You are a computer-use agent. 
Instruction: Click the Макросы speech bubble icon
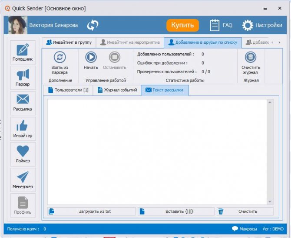(x=235, y=229)
